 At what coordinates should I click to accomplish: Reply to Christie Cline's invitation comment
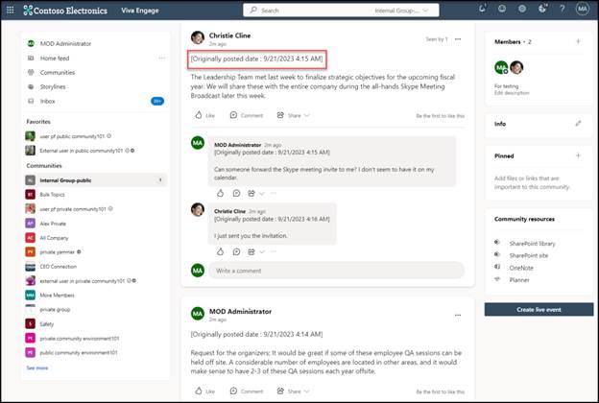pos(236,251)
